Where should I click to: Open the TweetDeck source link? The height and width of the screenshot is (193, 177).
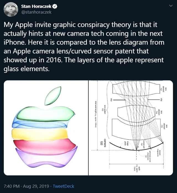[64, 186]
